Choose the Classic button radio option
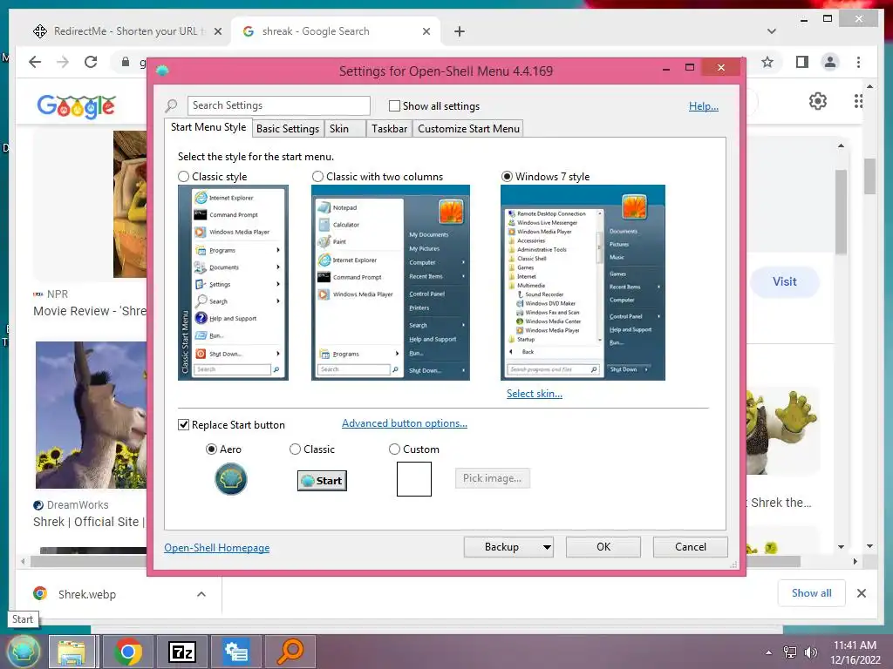Image resolution: width=893 pixels, height=669 pixels. 295,449
